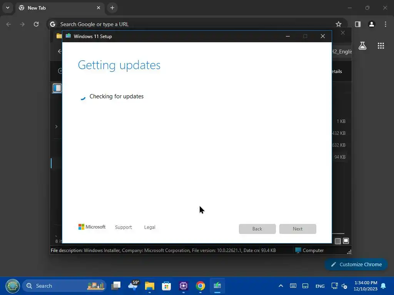Open Chrome Labs flask icon

coord(362,46)
